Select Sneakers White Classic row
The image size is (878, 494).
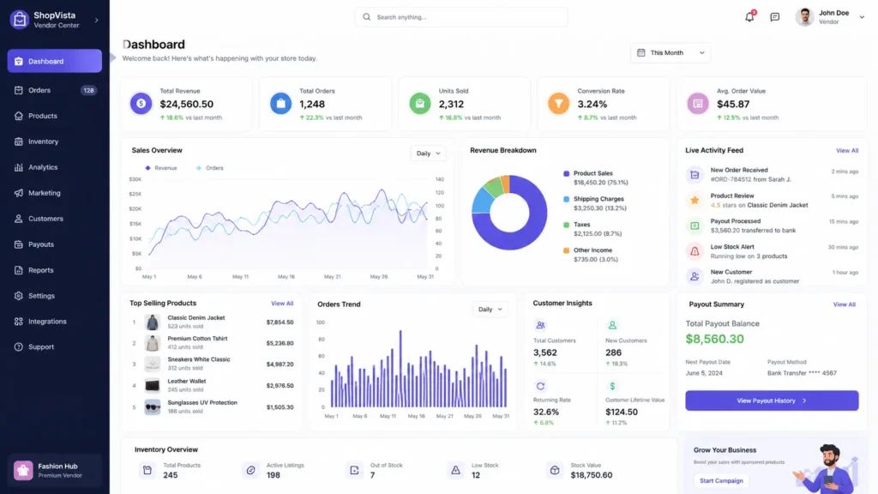212,364
